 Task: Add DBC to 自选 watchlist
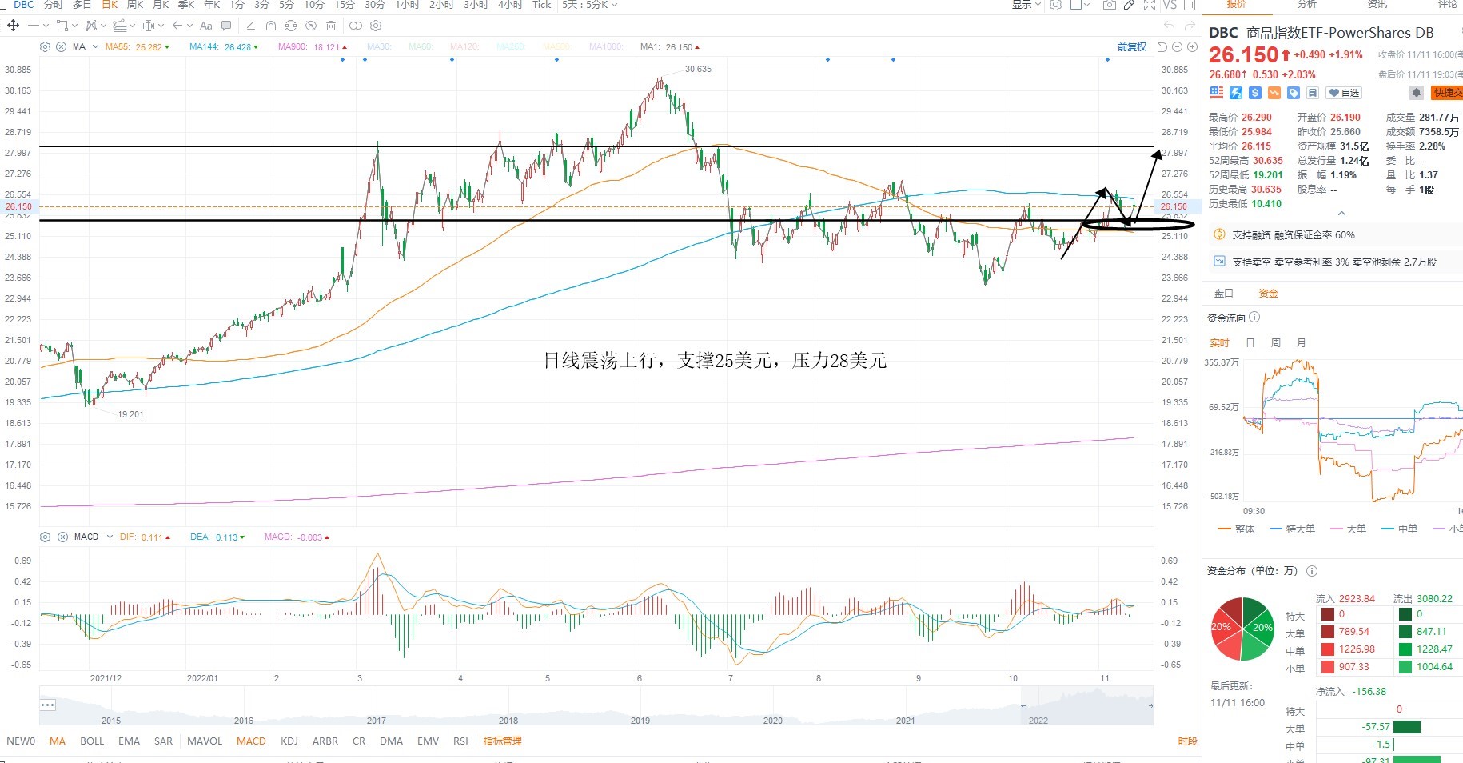click(x=1345, y=93)
